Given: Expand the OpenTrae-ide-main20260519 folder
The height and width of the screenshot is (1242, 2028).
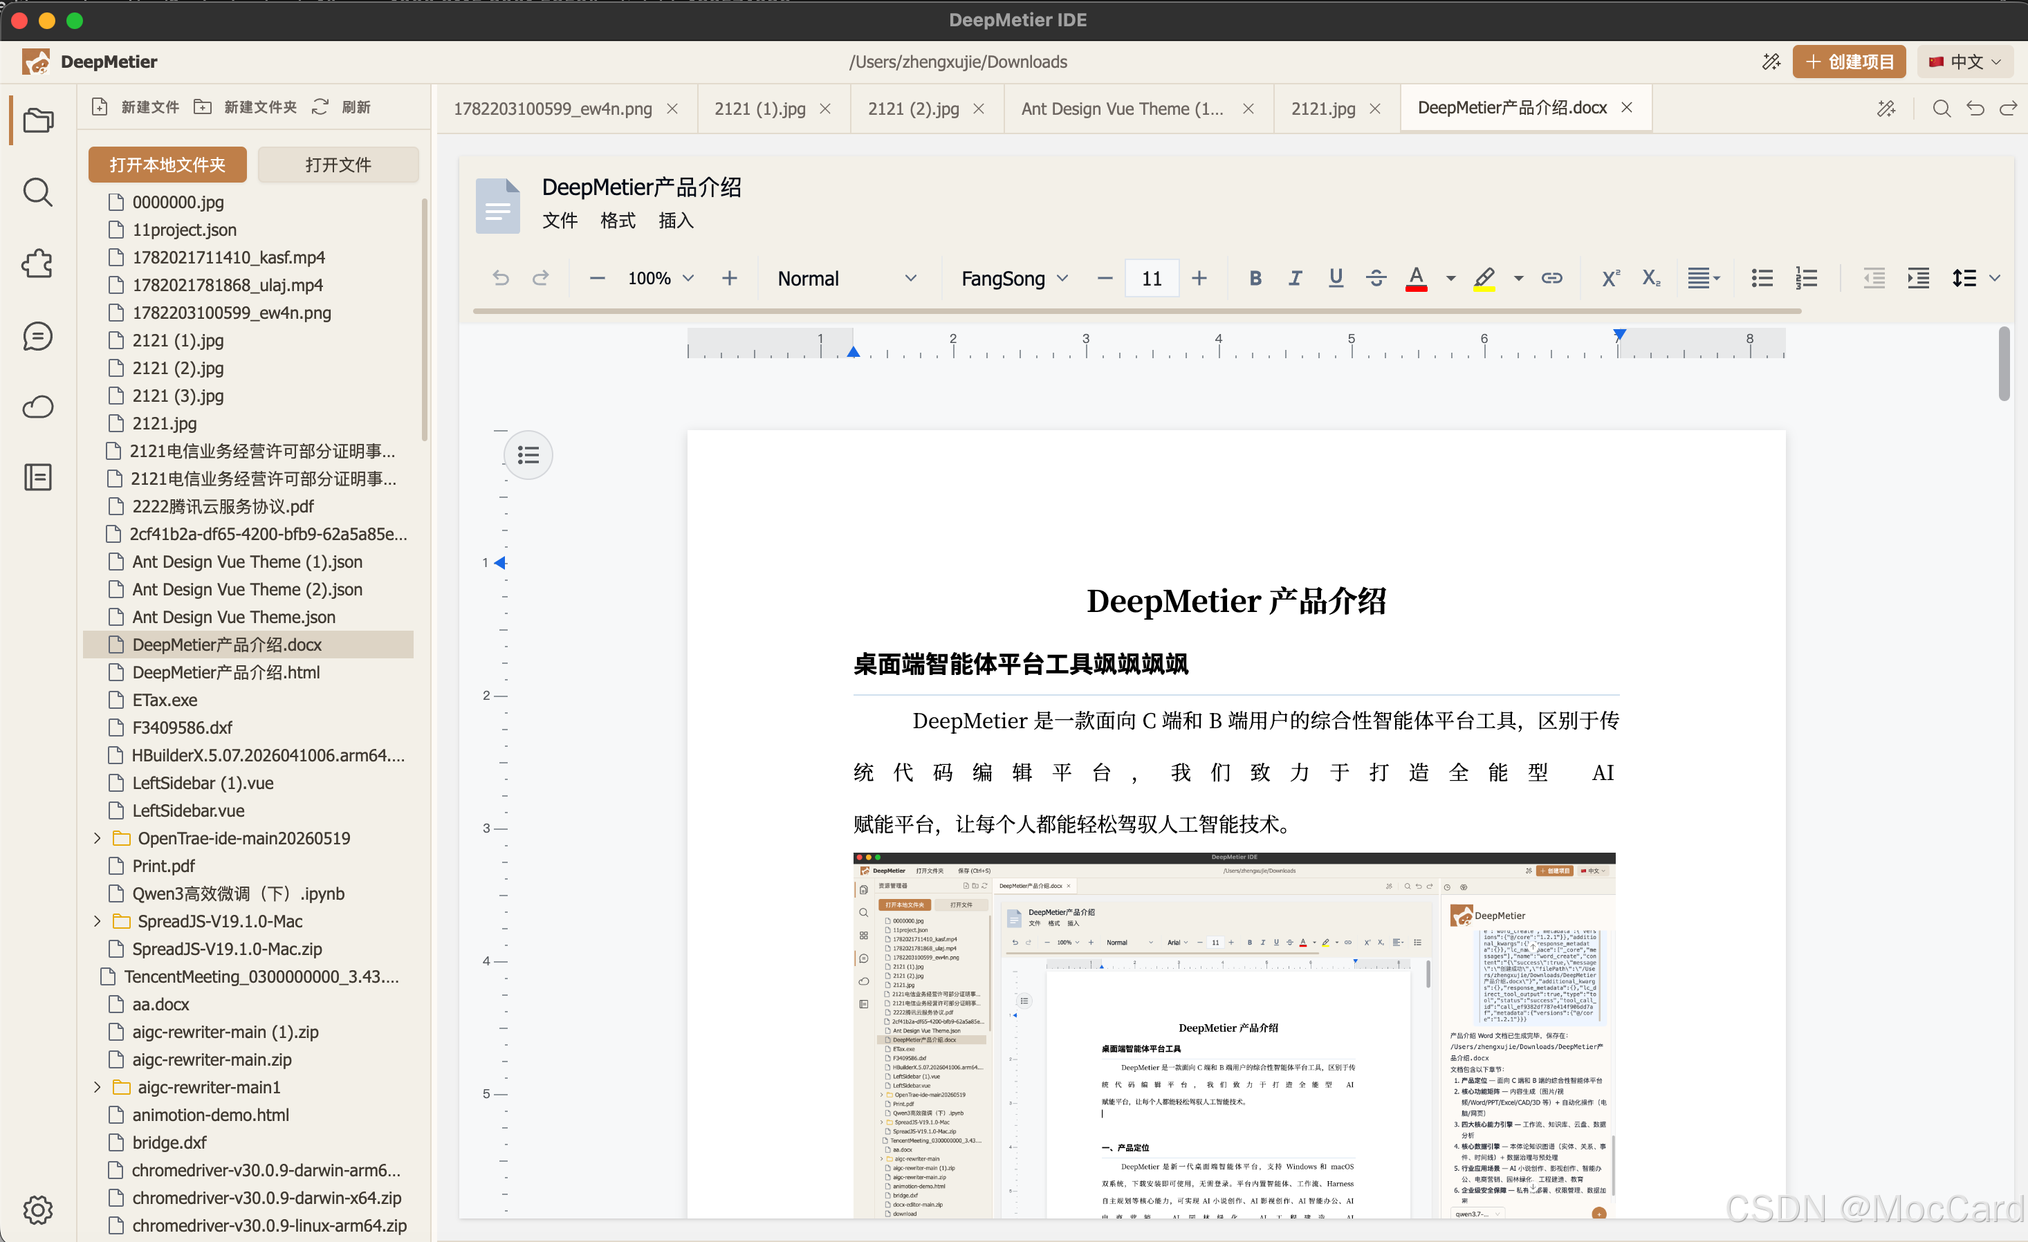Looking at the screenshot, I should (97, 838).
